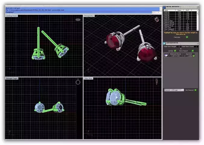Screen dimensions: 204x145
Task: Click the Through Finger viewport label
Action: tap(11, 78)
